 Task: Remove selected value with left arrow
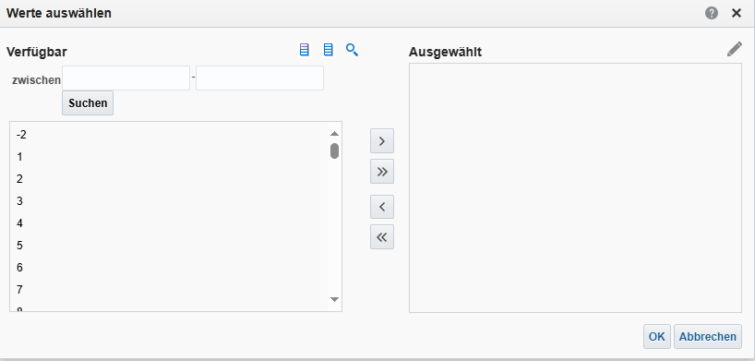click(x=382, y=207)
